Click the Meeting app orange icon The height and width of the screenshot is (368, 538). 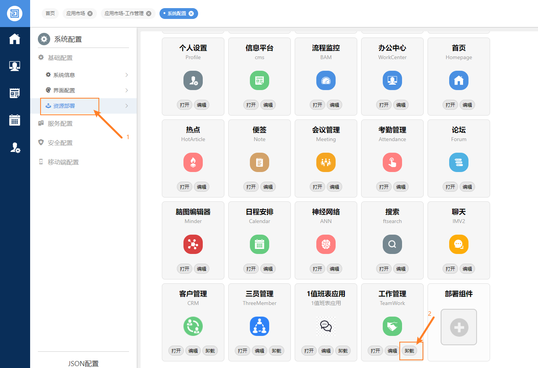pos(326,162)
